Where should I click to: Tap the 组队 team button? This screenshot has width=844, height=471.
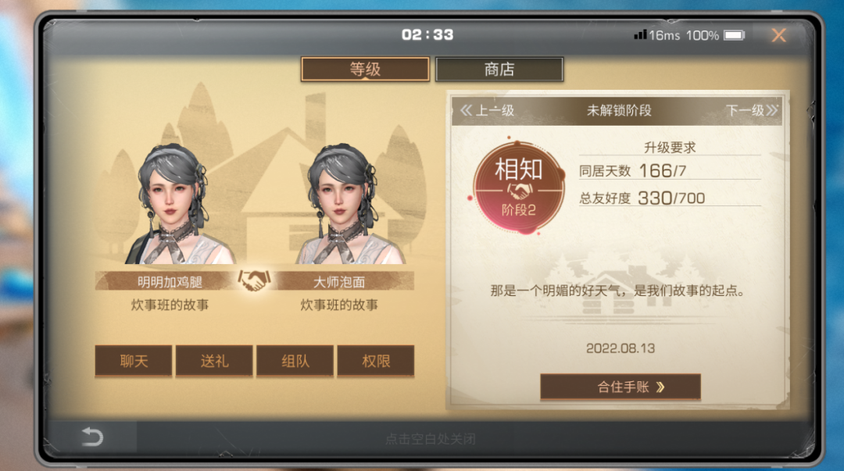pos(295,361)
